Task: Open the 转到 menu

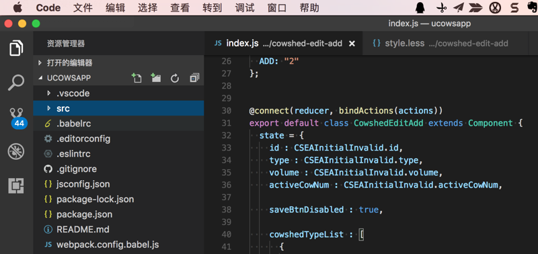Action: 212,7
